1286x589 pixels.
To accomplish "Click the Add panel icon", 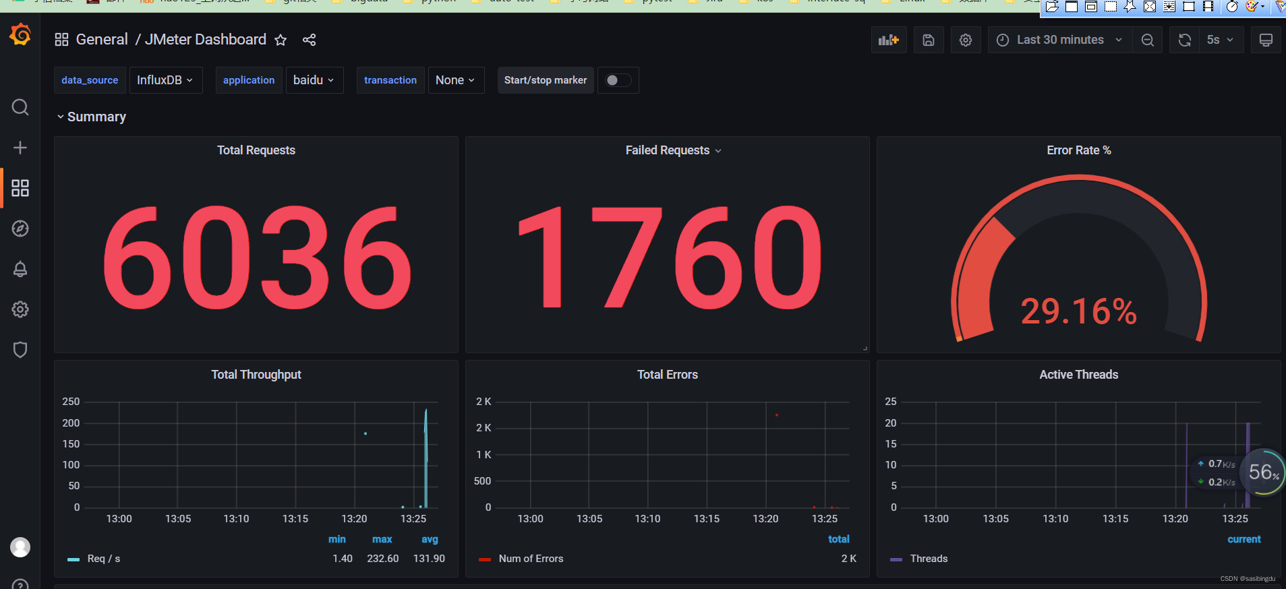I will click(x=889, y=40).
